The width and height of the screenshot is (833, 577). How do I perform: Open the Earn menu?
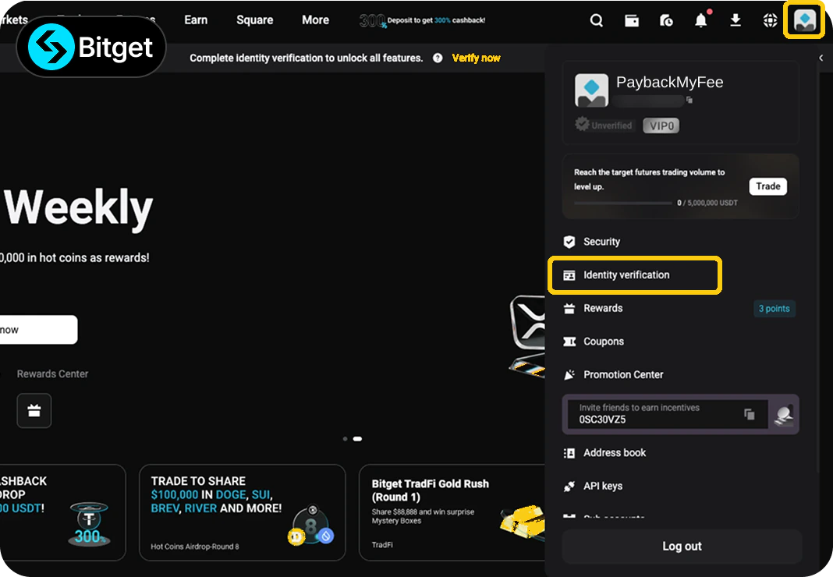196,20
